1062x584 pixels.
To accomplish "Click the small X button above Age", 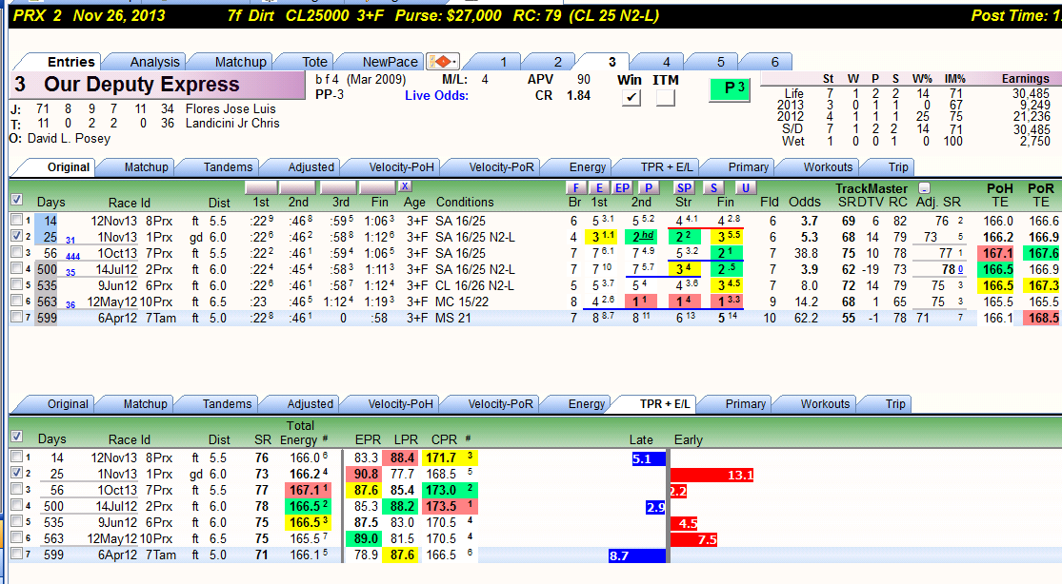I will tap(405, 186).
